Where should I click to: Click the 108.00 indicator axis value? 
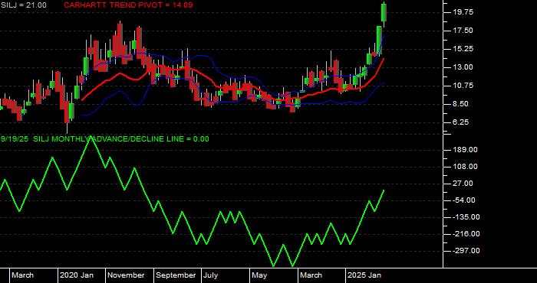click(465, 167)
